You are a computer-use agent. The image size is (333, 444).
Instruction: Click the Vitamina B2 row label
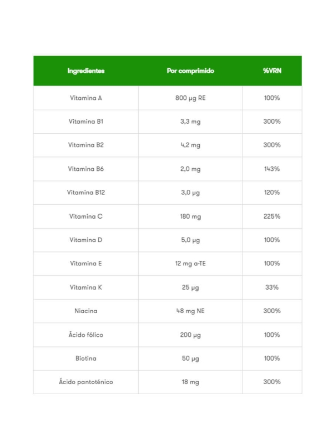pyautogui.click(x=85, y=145)
